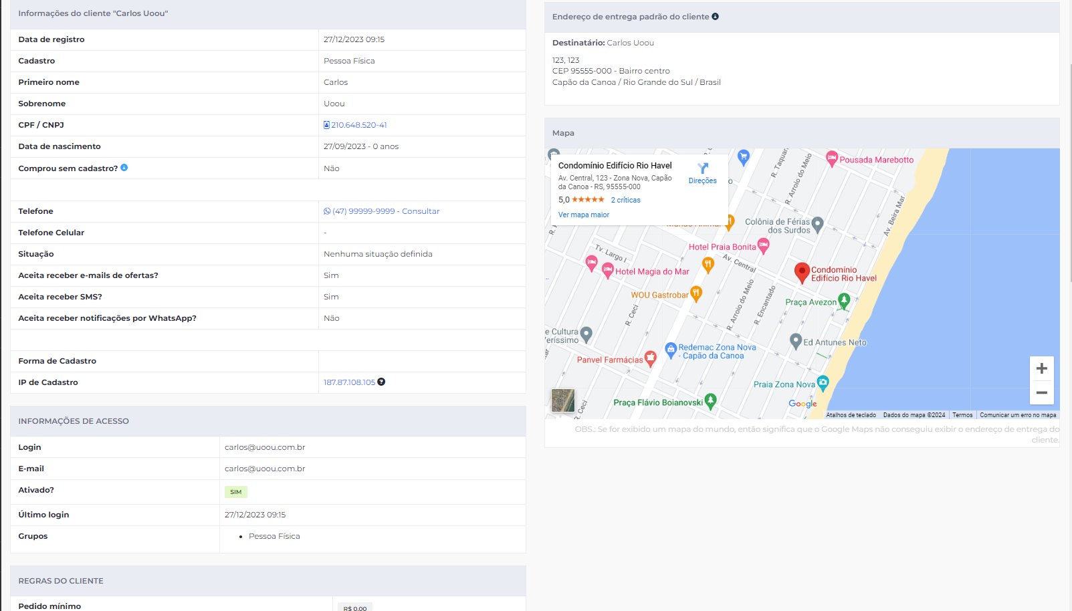Switch to satellite view thumbnail on map
The image size is (1072, 611).
tap(563, 400)
